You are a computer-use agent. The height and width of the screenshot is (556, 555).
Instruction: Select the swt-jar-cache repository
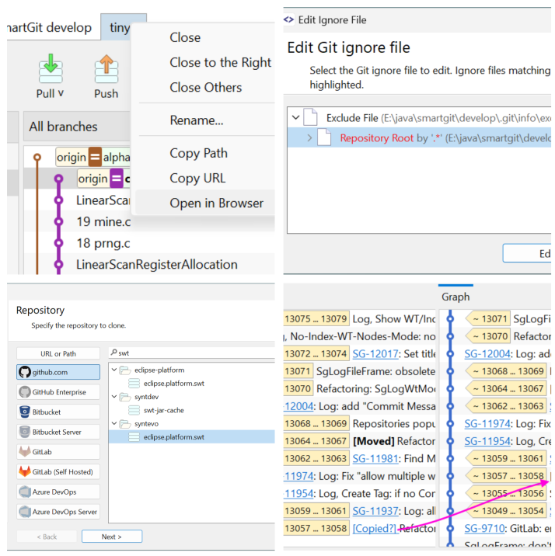163,410
